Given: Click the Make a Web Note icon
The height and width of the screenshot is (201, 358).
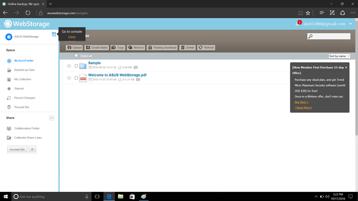Looking at the screenshot, I should pyautogui.click(x=332, y=13).
